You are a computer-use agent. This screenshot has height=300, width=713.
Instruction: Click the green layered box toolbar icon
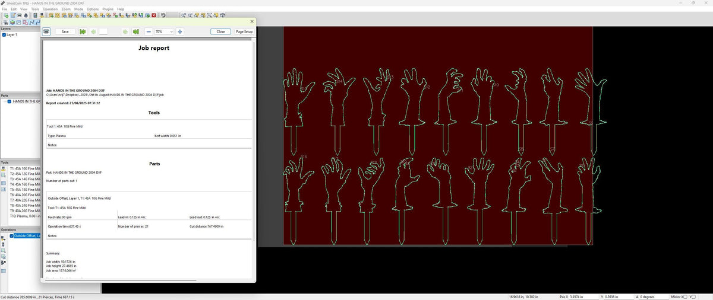pos(12,23)
